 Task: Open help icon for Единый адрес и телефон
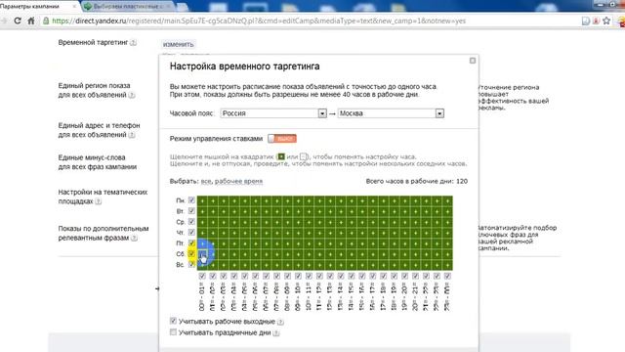(x=132, y=135)
